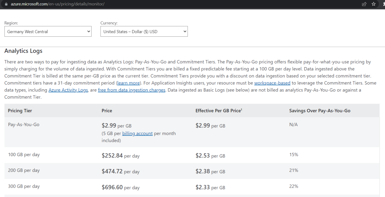Click the Region dropdown chevron arrow
This screenshot has height=197, width=385.
click(88, 32)
